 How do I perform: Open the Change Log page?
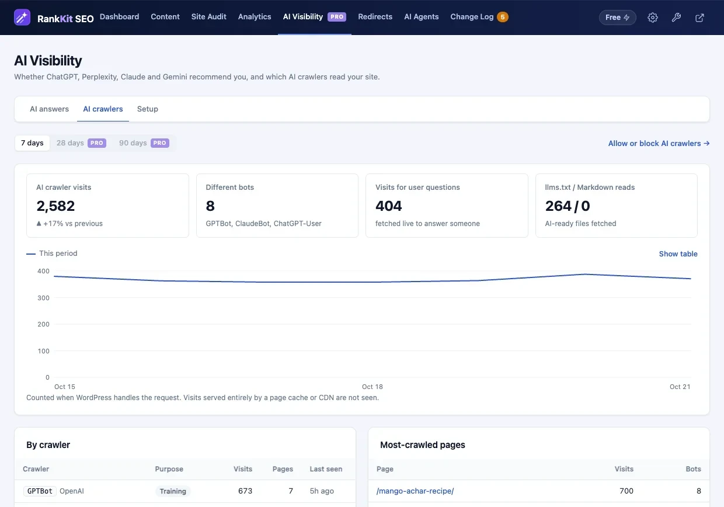472,17
